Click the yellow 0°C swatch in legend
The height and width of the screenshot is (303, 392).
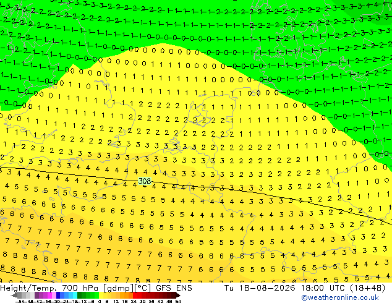(x=101, y=295)
